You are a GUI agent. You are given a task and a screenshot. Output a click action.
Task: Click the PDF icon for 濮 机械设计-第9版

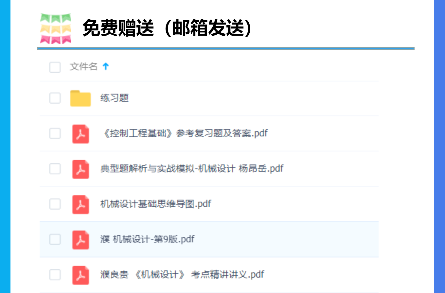pyautogui.click(x=80, y=240)
